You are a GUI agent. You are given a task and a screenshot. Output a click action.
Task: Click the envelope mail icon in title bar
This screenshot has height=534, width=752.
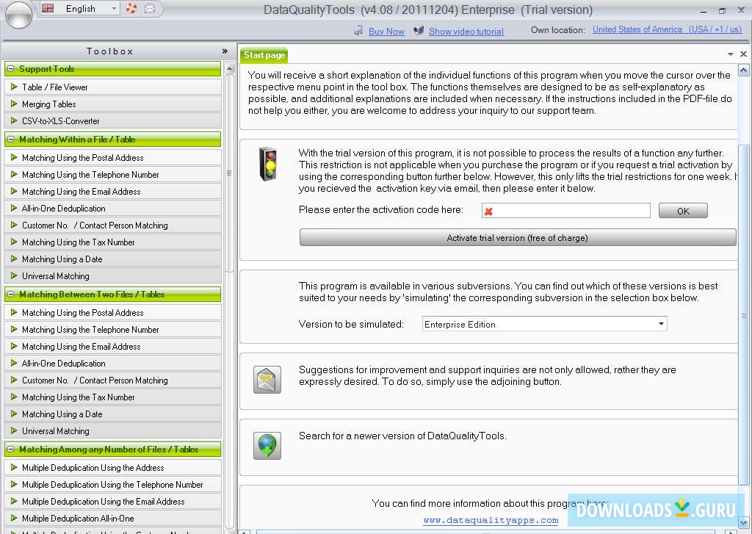150,8
